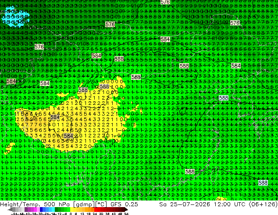Click the small yellow patch at bottom edge
The height and width of the screenshot is (215, 278).
(221, 199)
